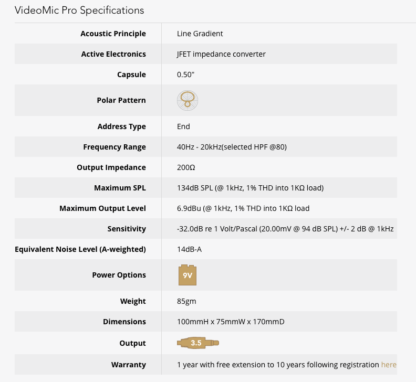This screenshot has width=416, height=382.
Task: Click the supercardioid polar pattern icon
Action: point(188,100)
